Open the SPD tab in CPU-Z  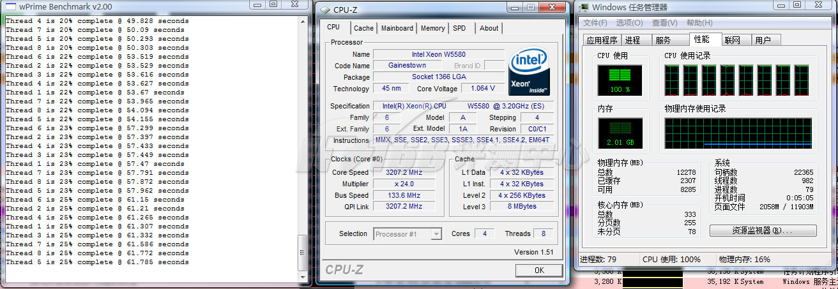[459, 28]
